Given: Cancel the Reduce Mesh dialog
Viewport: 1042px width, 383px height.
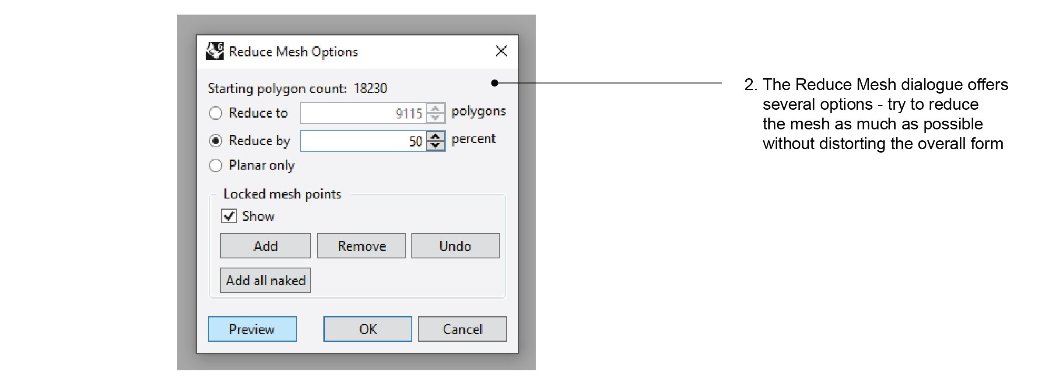Looking at the screenshot, I should click(x=462, y=329).
